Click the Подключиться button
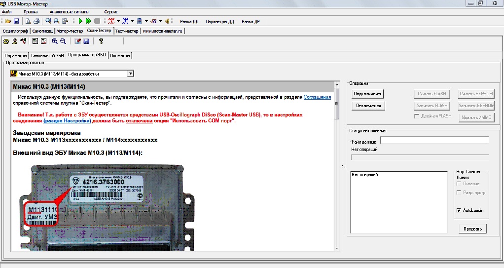This screenshot has width=504, height=268. (367, 93)
